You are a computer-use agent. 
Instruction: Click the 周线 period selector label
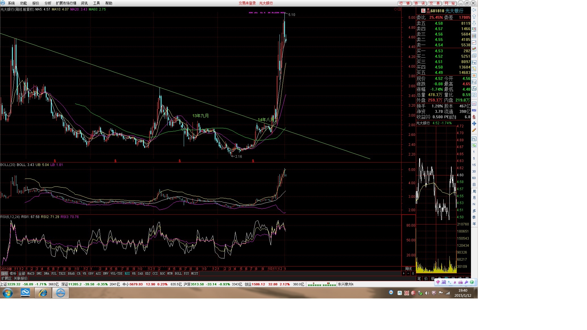(x=408, y=269)
